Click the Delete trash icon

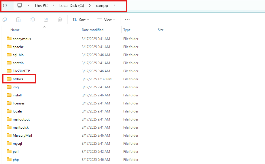[x=60, y=20]
